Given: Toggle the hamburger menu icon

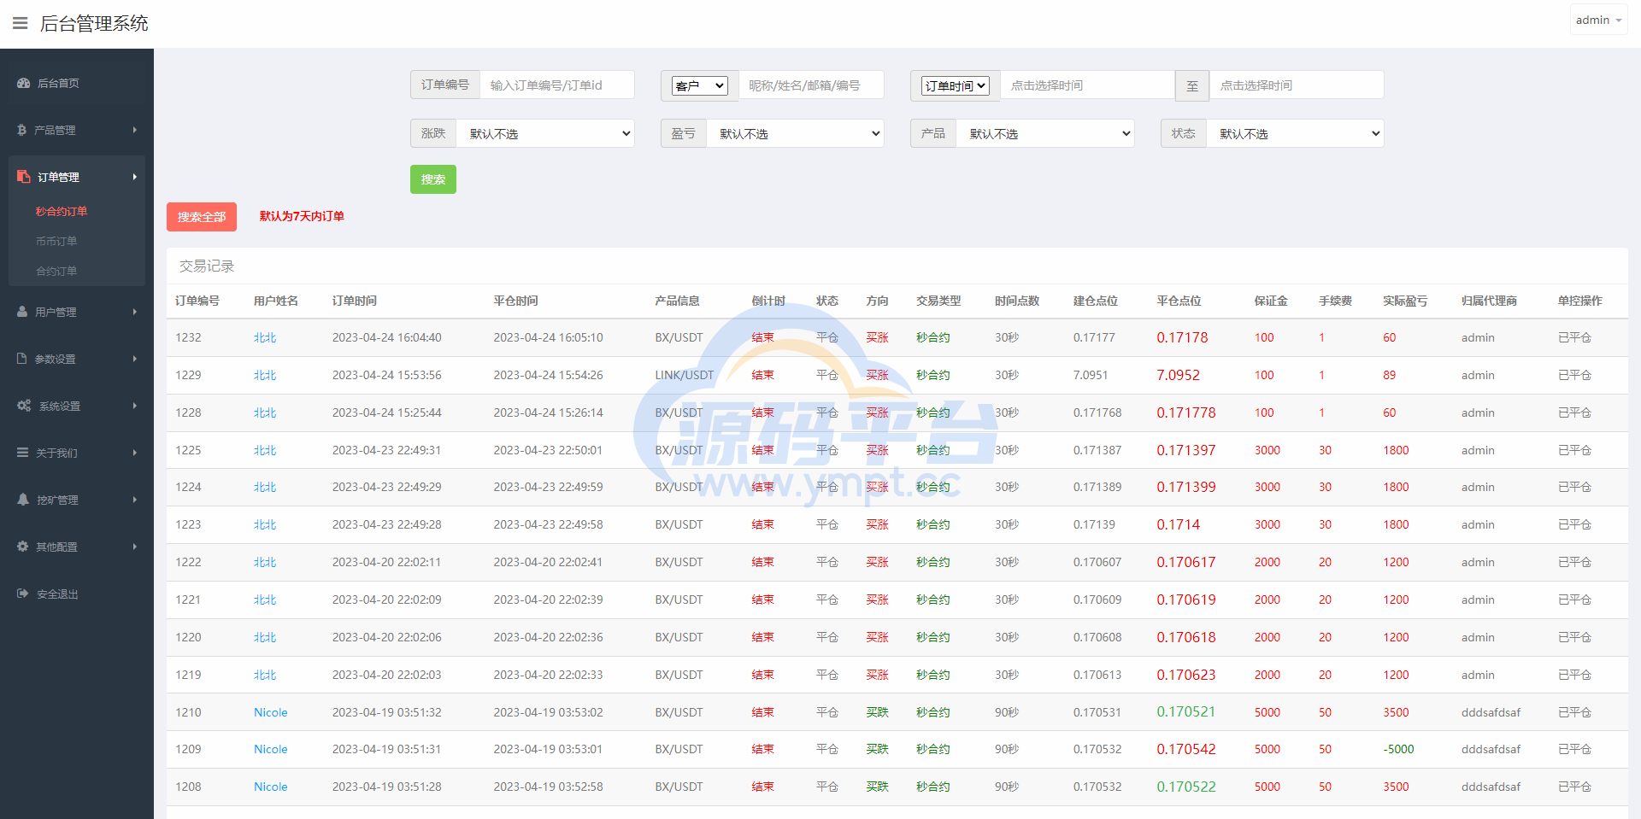Looking at the screenshot, I should click(20, 23).
